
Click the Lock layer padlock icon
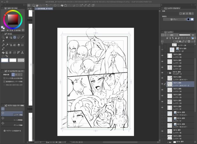pyautogui.click(x=176, y=38)
